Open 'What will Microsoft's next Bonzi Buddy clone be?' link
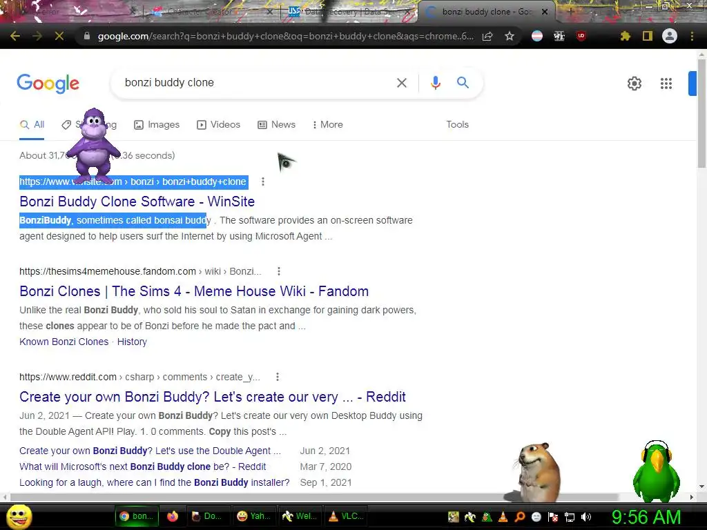707x530 pixels. click(x=142, y=467)
